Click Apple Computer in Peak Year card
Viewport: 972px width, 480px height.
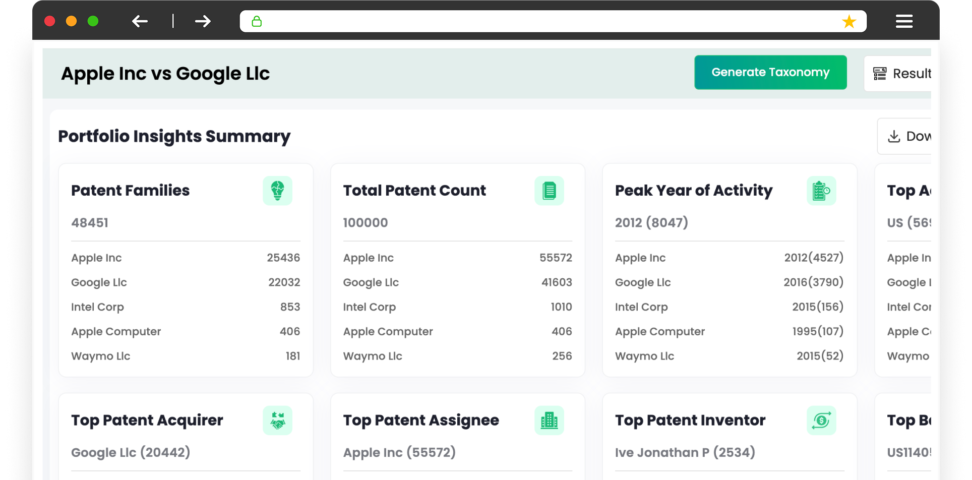(660, 332)
